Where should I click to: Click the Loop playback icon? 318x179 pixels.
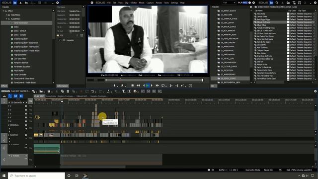pyautogui.click(x=163, y=86)
